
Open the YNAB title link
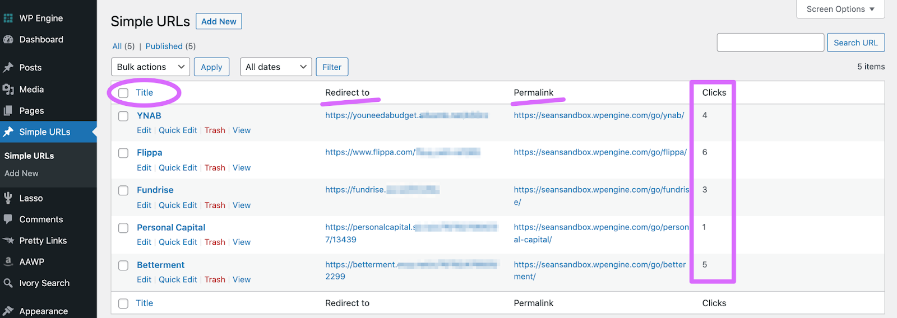[x=149, y=115]
